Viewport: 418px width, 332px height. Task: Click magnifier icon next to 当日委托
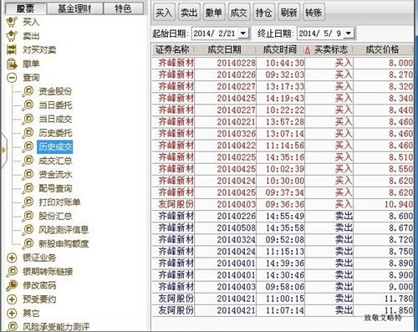coord(28,105)
